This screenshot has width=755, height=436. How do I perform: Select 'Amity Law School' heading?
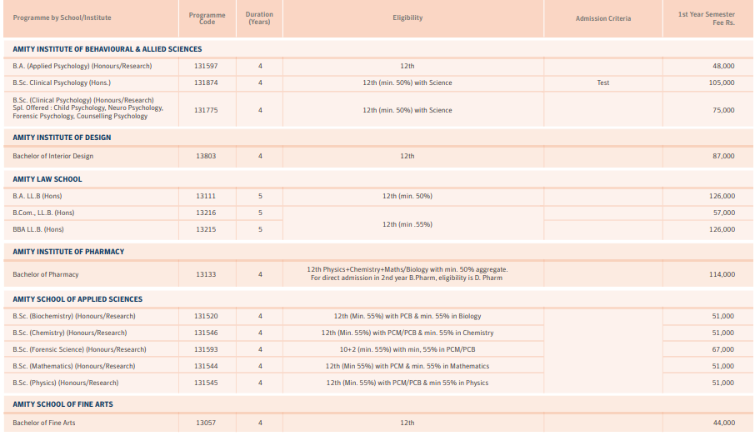[47, 179]
